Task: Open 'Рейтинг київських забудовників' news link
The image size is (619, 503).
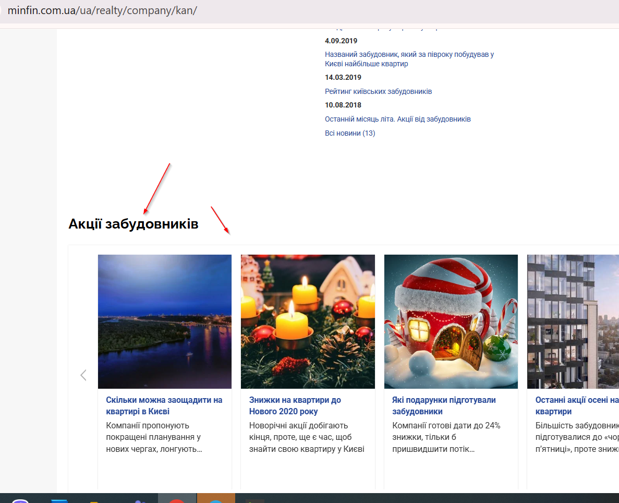Action: click(x=378, y=91)
